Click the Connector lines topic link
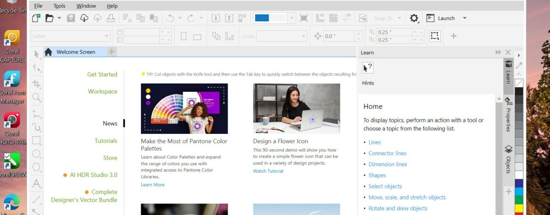 [x=387, y=153]
